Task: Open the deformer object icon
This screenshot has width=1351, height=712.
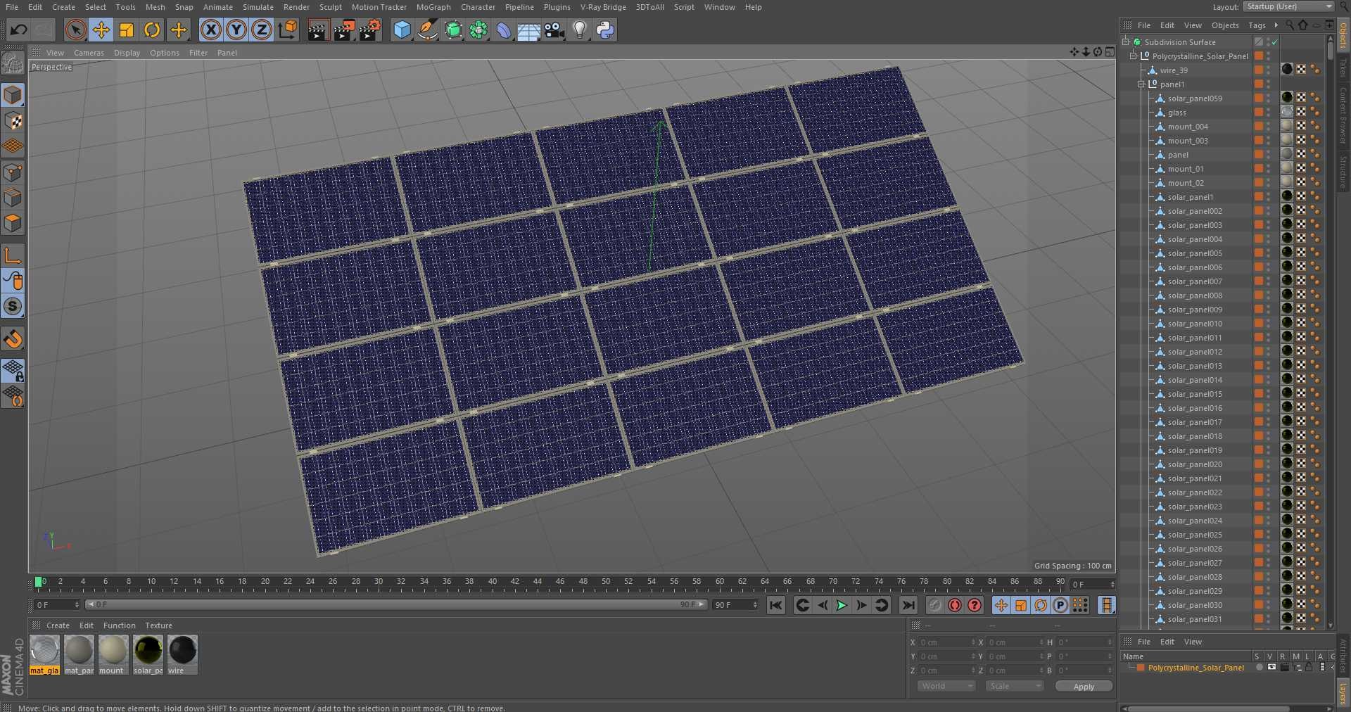Action: (x=504, y=30)
